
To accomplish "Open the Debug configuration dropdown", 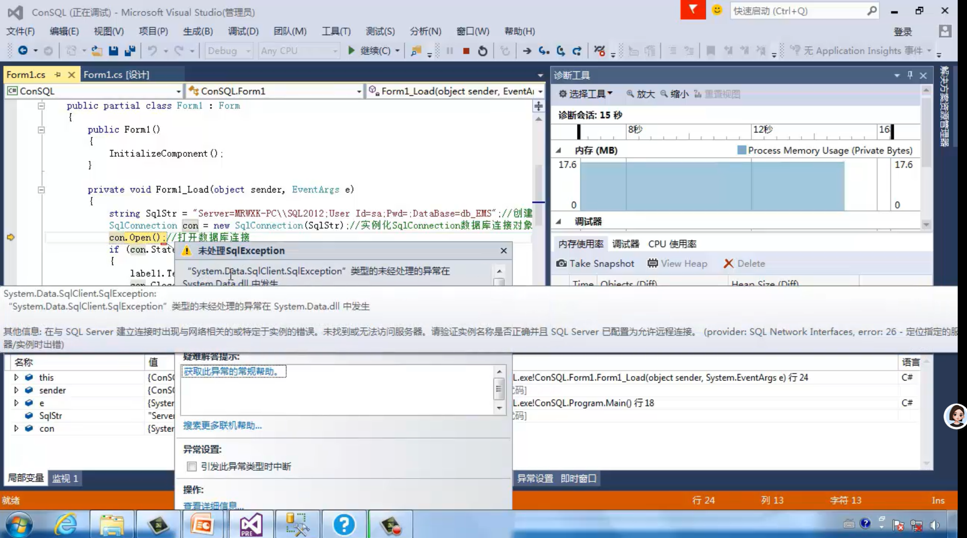I will pos(229,51).
